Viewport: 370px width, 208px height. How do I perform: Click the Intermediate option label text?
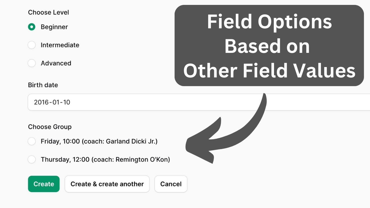click(60, 45)
